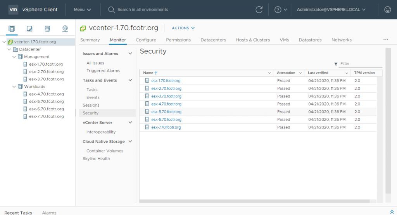This screenshot has height=215, width=397.
Task: Open the Administrator@VSPHERE.LOCAL user menu
Action: [331, 10]
